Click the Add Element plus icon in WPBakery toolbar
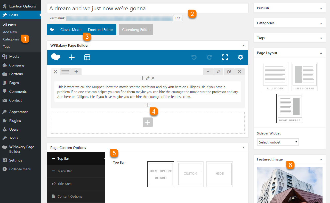The image size is (330, 203). (x=72, y=57)
